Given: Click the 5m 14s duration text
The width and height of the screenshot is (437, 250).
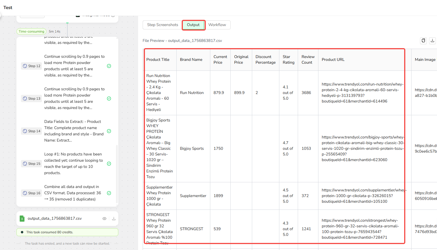Looking at the screenshot, I should 55,31.
